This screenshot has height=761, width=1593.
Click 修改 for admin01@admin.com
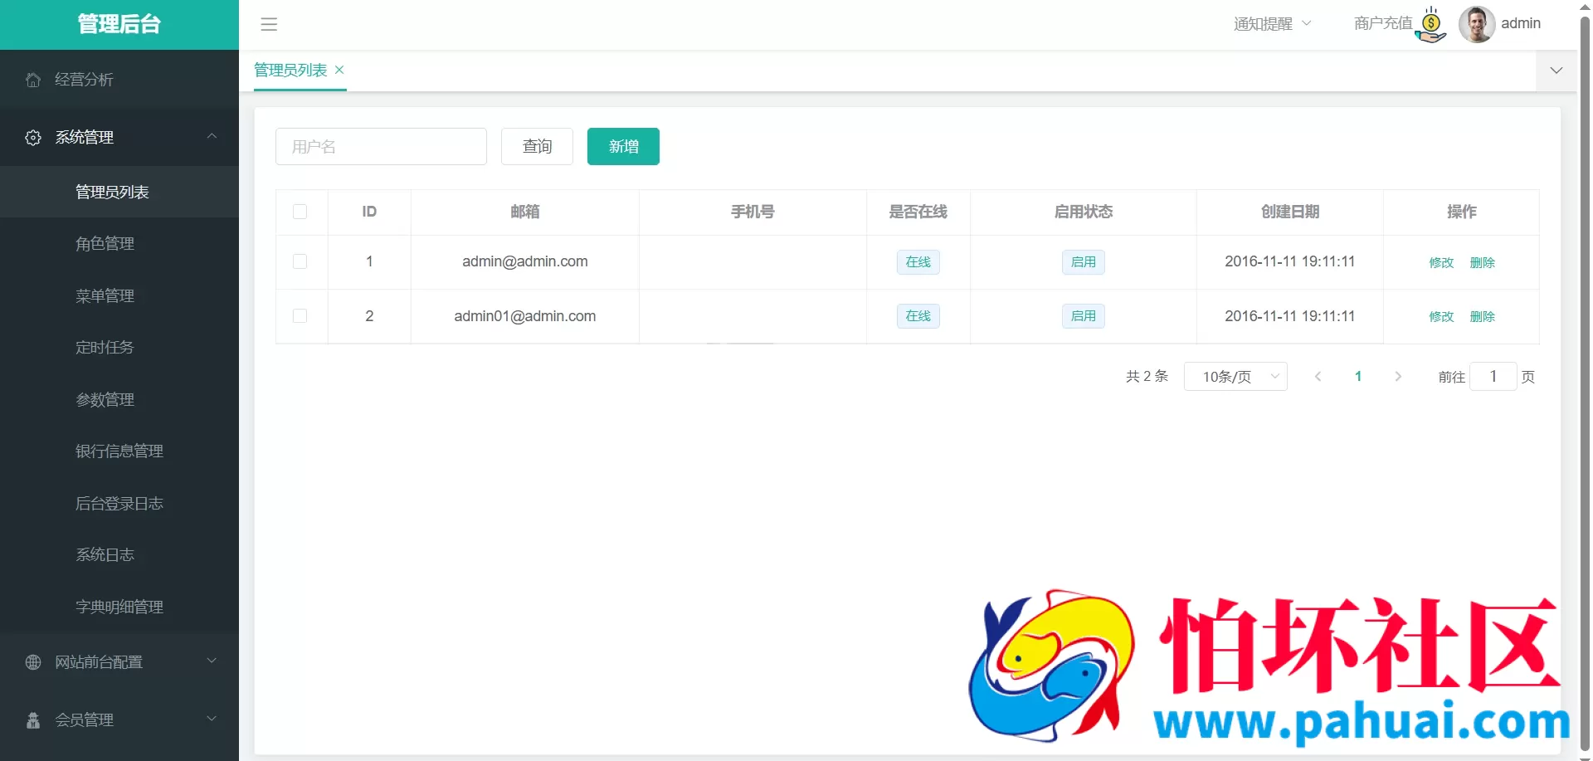tap(1441, 316)
